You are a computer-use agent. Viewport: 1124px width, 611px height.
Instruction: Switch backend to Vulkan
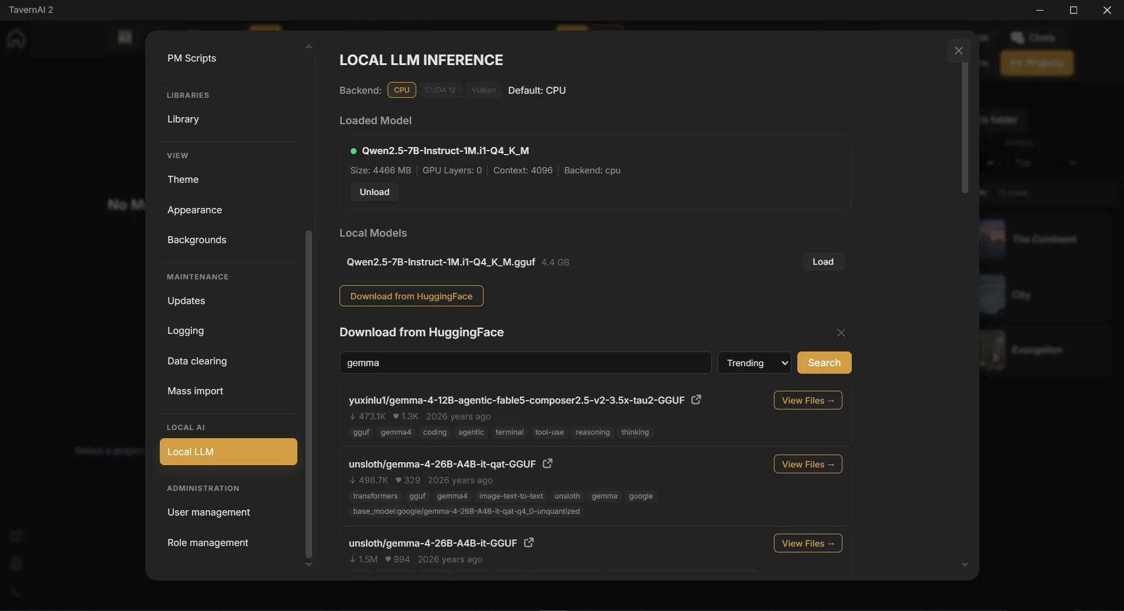tap(484, 90)
